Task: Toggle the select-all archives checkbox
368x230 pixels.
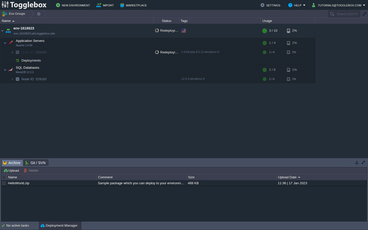Action: 4,177
